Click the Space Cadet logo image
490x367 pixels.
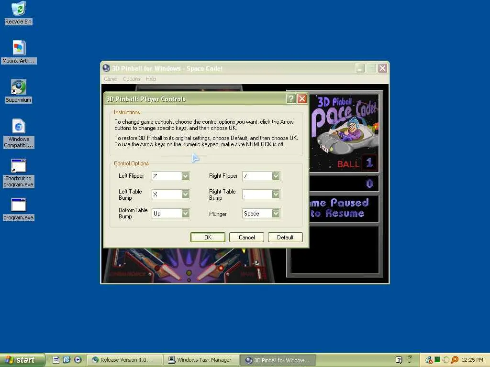click(344, 133)
